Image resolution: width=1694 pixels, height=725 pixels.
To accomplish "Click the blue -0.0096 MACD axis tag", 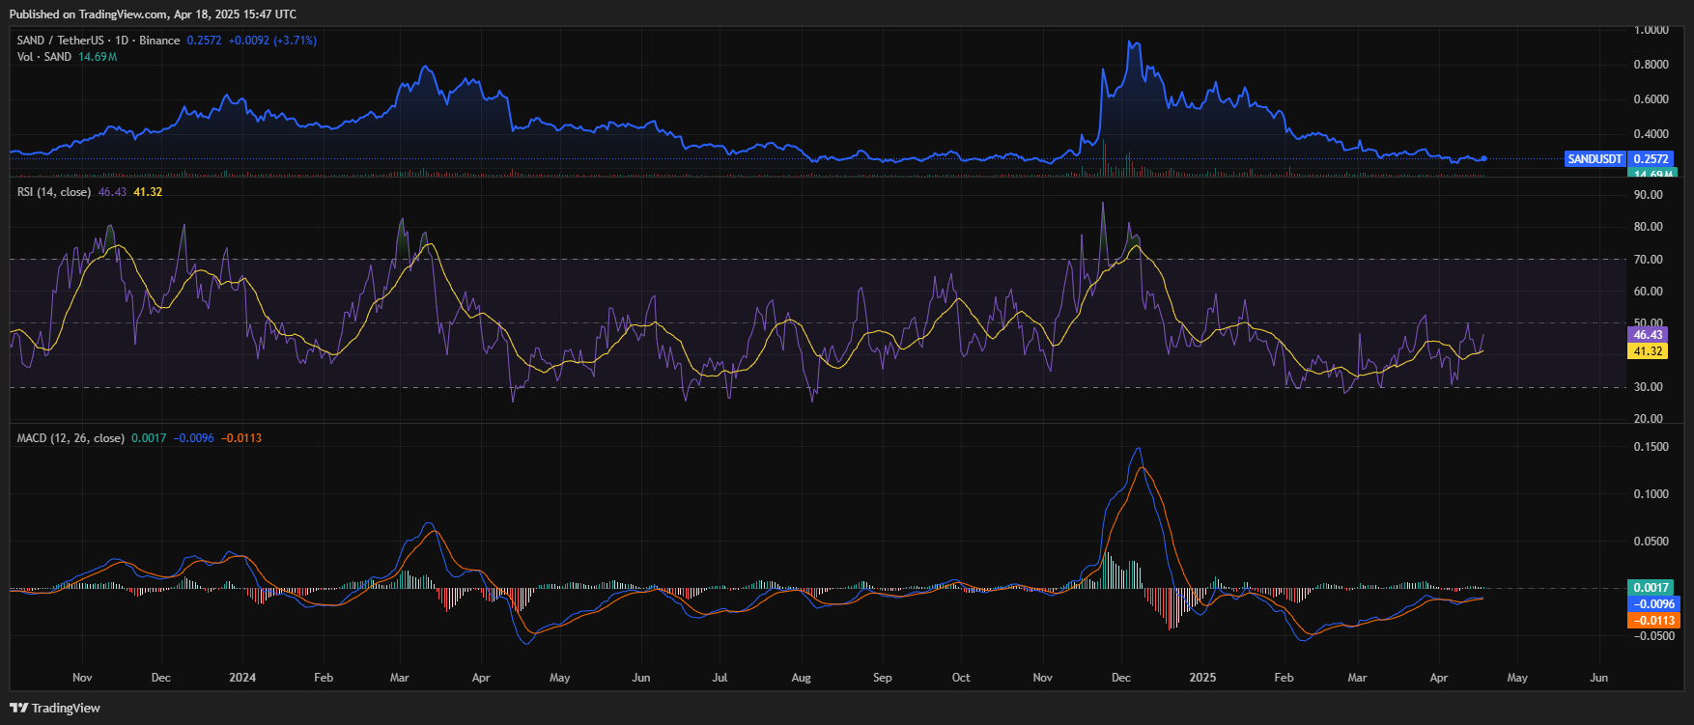I will coord(1652,604).
